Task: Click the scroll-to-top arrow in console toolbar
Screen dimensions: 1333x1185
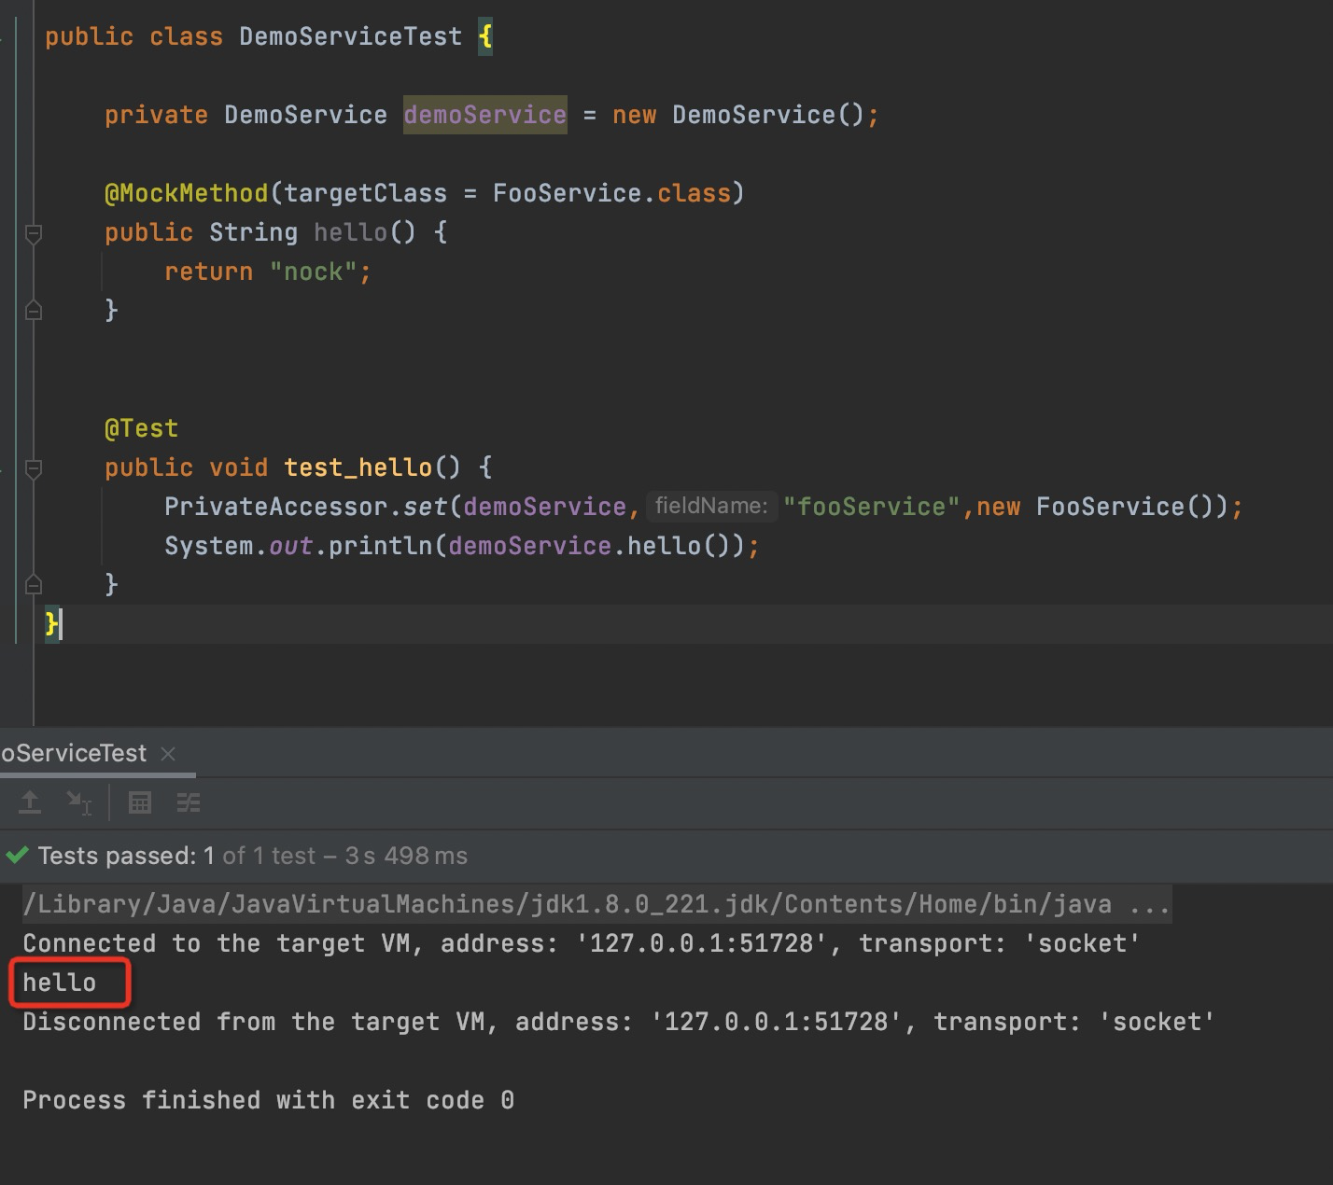Action: point(28,802)
